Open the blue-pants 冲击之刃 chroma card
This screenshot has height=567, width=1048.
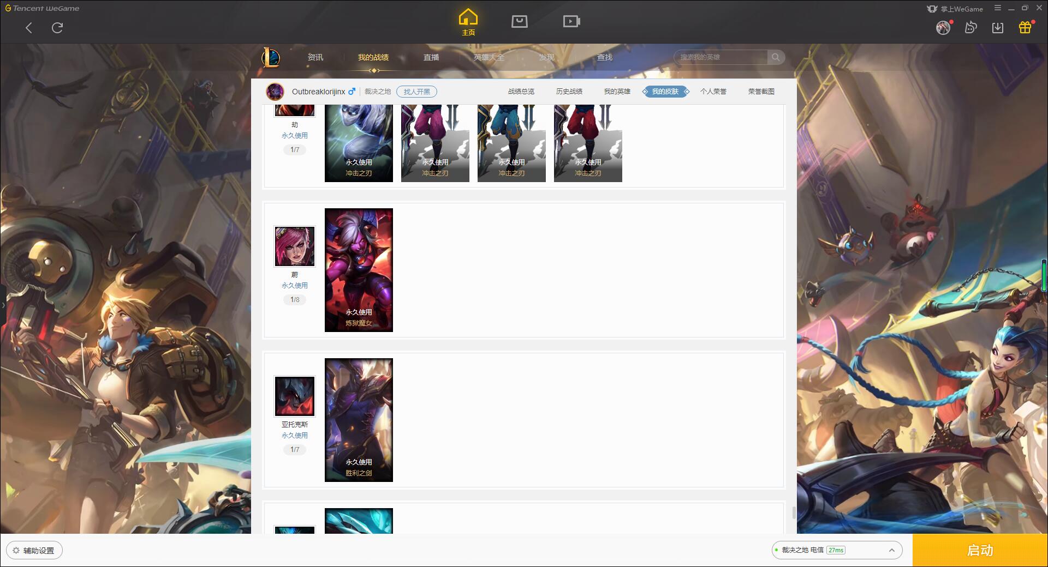pyautogui.click(x=511, y=143)
